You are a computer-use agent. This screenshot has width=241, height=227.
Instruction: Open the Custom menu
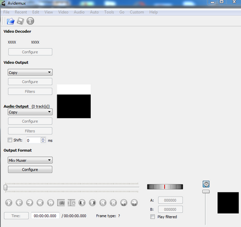(137, 12)
